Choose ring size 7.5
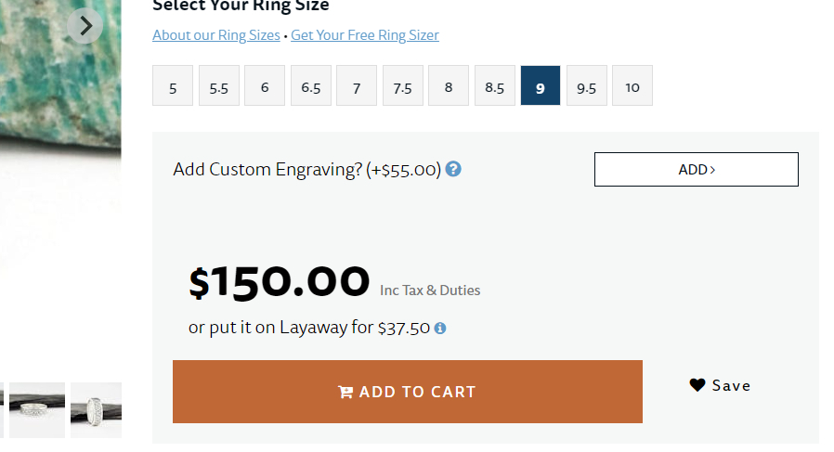834x452 pixels. [403, 86]
